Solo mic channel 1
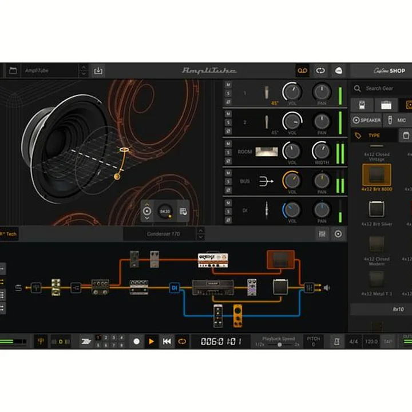 228,93
